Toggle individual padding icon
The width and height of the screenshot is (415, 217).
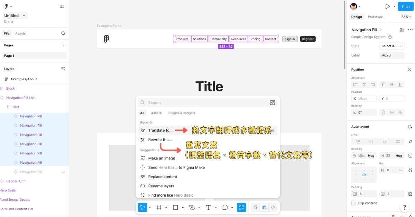(411, 194)
